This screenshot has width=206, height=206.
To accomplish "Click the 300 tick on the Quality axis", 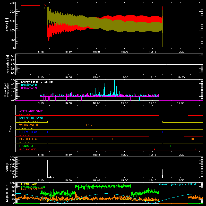I will 12,158.
